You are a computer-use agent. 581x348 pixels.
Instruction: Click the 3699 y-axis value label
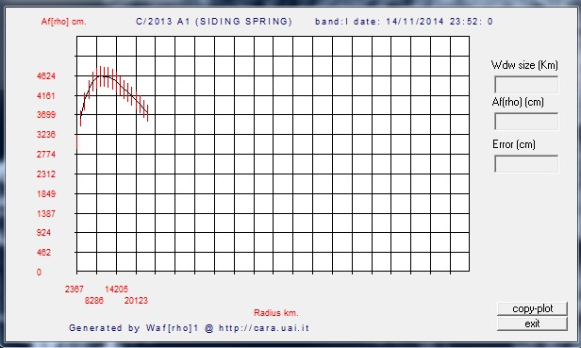[46, 114]
